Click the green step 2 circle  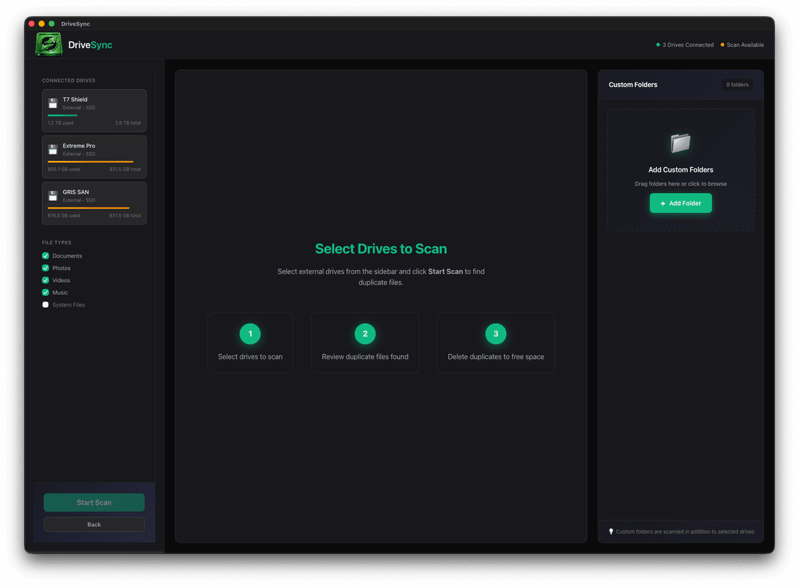[365, 334]
